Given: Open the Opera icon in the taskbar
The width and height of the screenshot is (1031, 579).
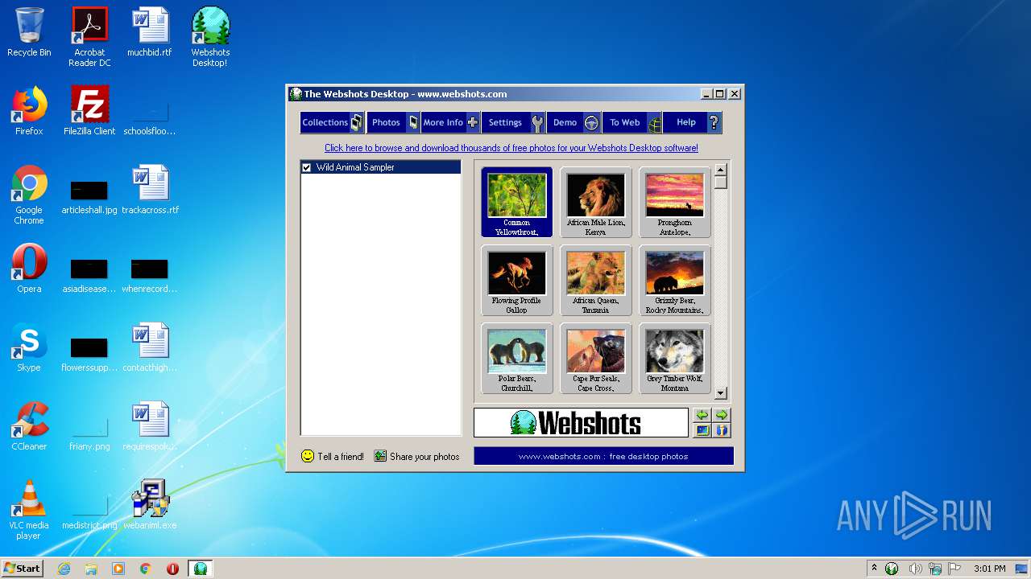Looking at the screenshot, I should (172, 569).
